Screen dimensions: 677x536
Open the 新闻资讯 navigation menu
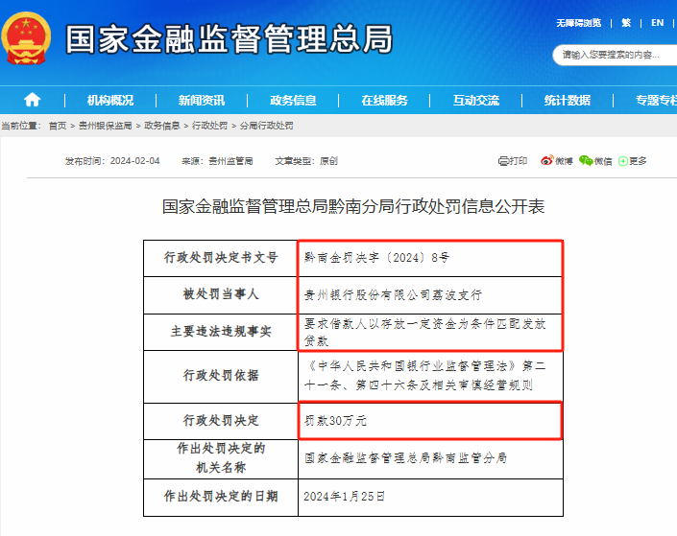[202, 100]
